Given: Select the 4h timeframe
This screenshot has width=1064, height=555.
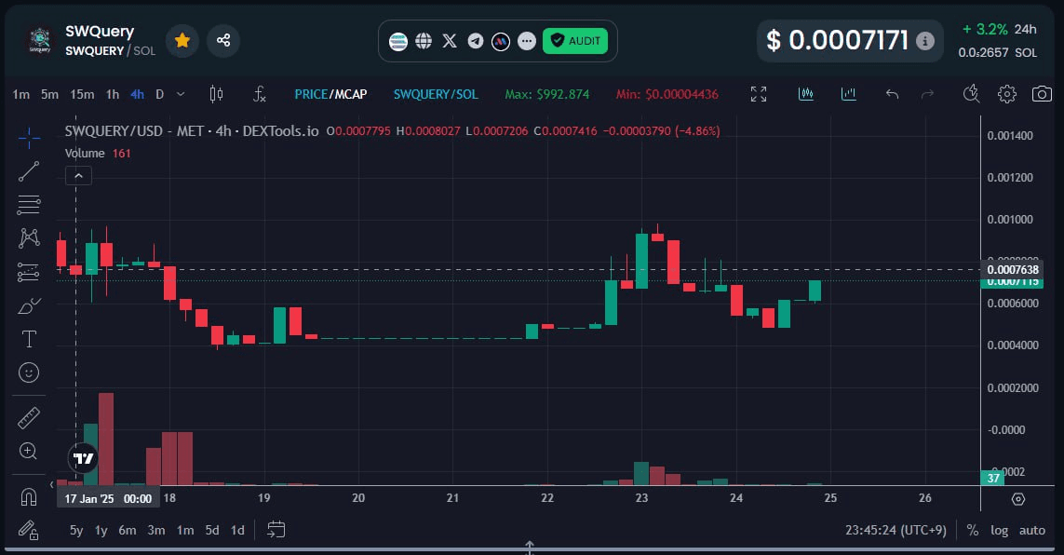Looking at the screenshot, I should pos(137,94).
